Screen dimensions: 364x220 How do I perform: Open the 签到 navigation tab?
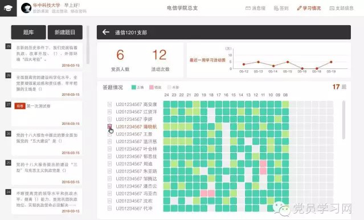281,8
